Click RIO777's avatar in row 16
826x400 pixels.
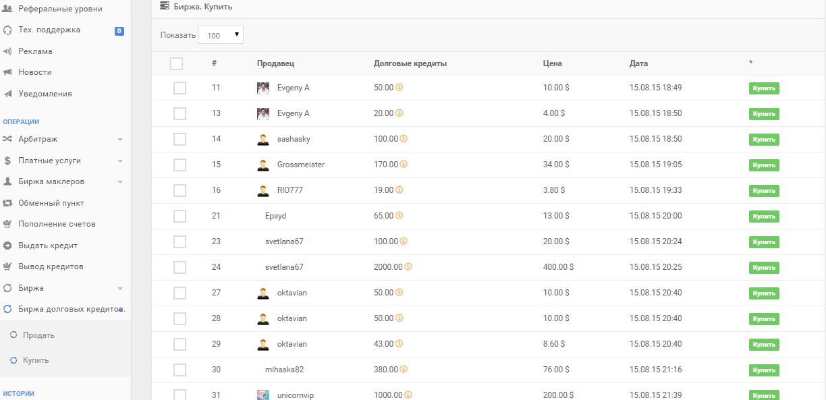[263, 190]
